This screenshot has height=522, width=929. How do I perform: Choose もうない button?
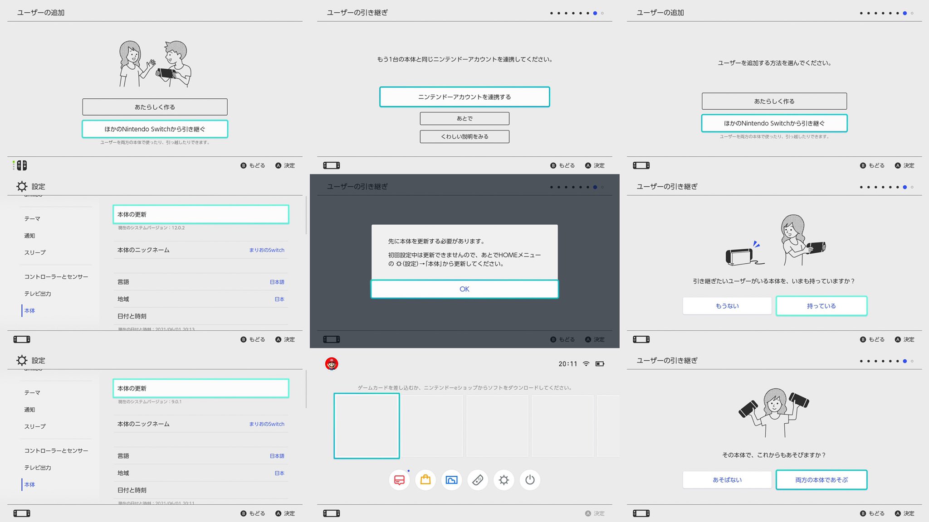pos(727,306)
